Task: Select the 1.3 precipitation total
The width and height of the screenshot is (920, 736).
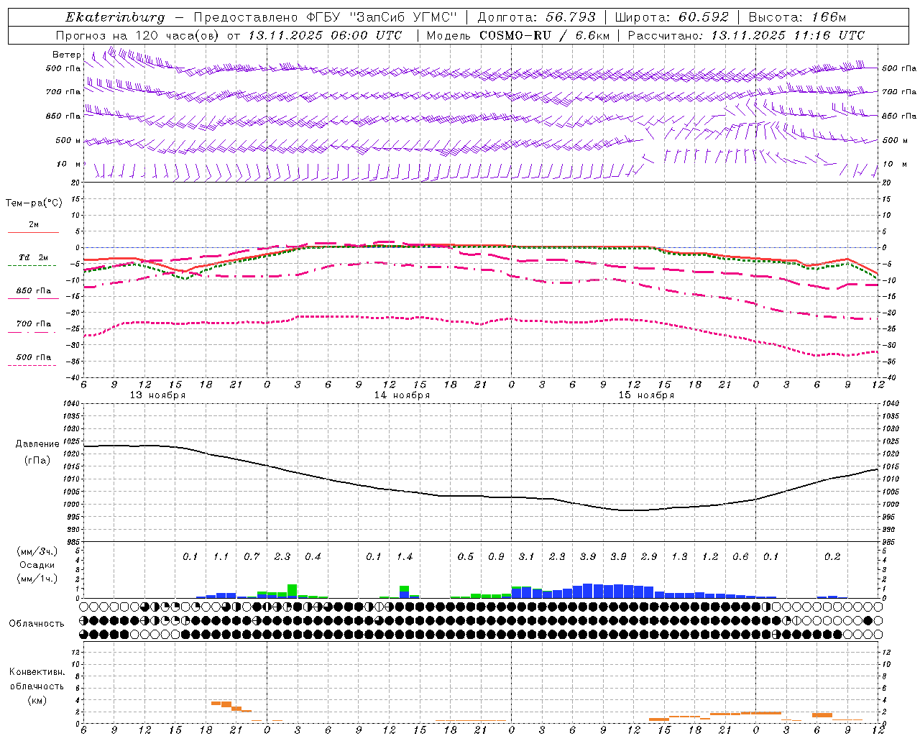Action: coord(679,557)
